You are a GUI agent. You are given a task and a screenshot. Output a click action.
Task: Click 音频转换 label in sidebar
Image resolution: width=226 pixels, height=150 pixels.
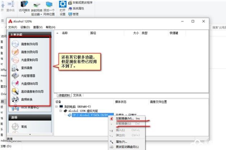tap(27, 99)
